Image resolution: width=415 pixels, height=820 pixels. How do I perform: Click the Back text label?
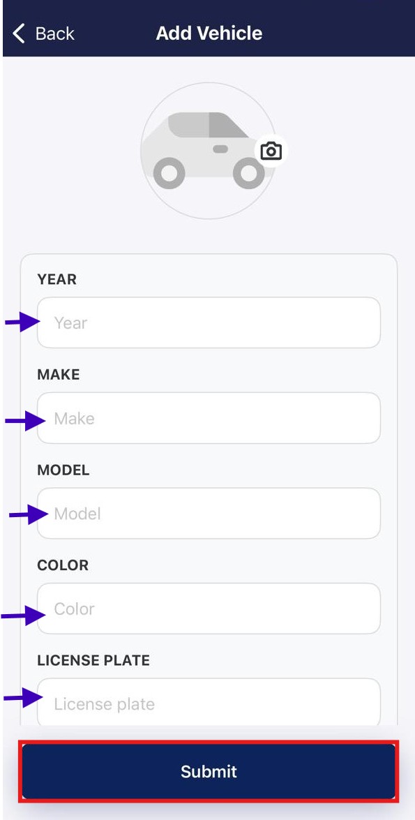55,33
